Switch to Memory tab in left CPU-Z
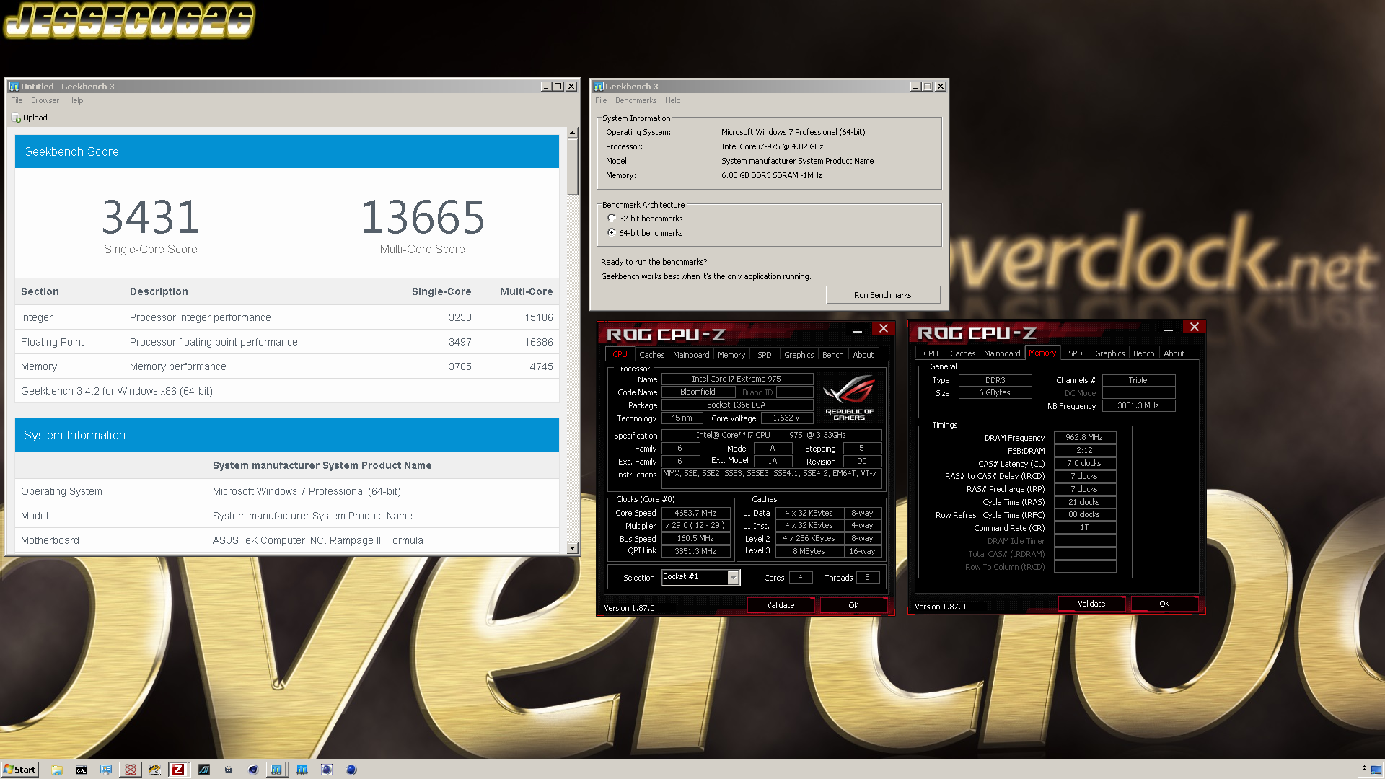This screenshot has height=779, width=1385. point(731,355)
